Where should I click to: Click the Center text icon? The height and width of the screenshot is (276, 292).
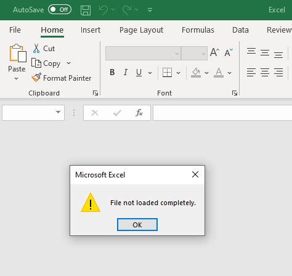pos(265,72)
